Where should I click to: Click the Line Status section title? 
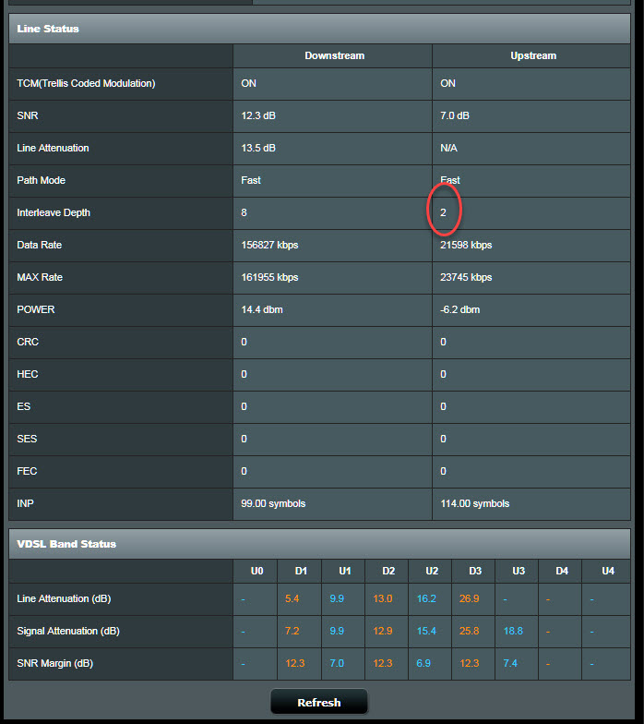[48, 29]
